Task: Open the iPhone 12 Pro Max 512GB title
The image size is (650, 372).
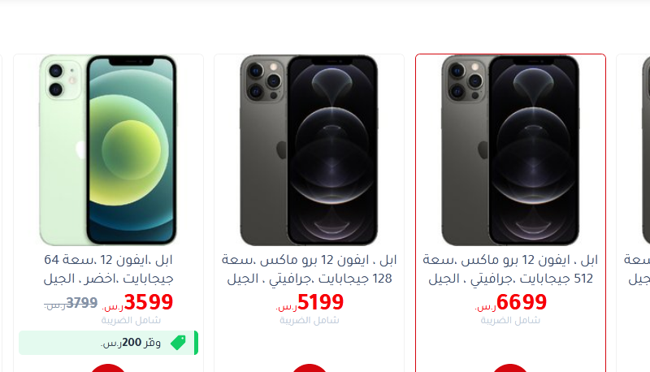Action: point(510,270)
